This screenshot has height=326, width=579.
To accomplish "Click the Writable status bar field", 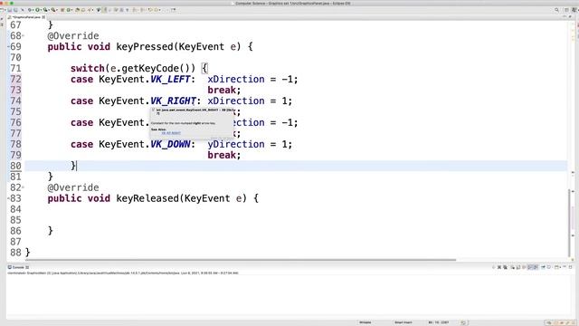I will 365,322.
